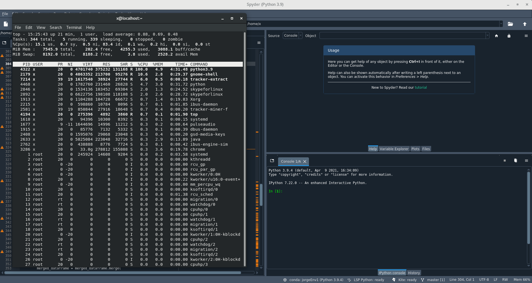Viewport: 532px width, 283px height.
Task: Click the trash icon to remove the console
Action: click(515, 161)
